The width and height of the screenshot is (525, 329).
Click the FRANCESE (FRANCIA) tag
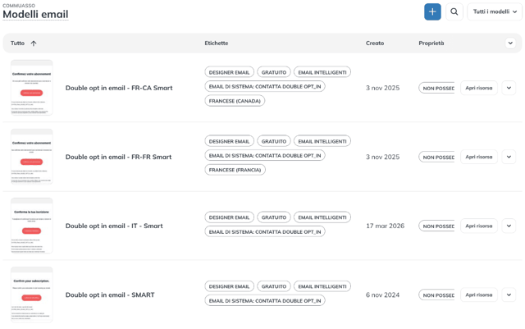(235, 170)
